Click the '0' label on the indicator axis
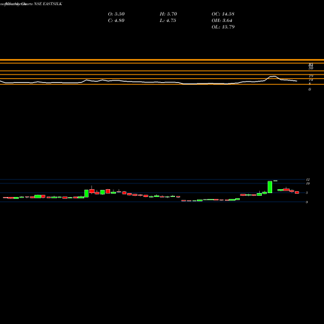This screenshot has width=324, height=324. coord(310,89)
